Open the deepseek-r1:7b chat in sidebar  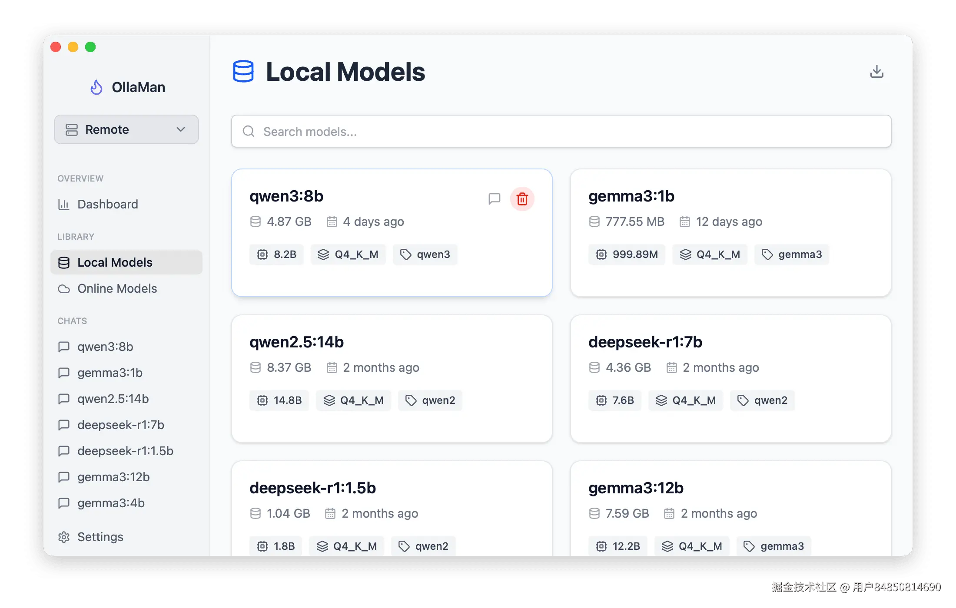point(120,425)
